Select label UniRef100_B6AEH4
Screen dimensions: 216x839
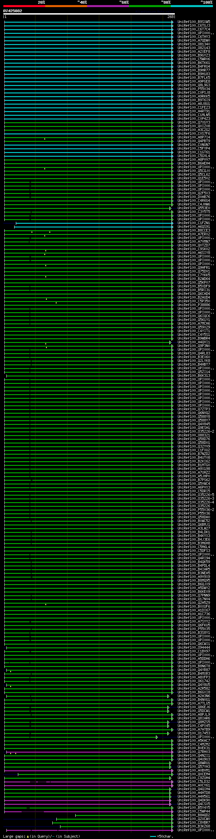194,164
